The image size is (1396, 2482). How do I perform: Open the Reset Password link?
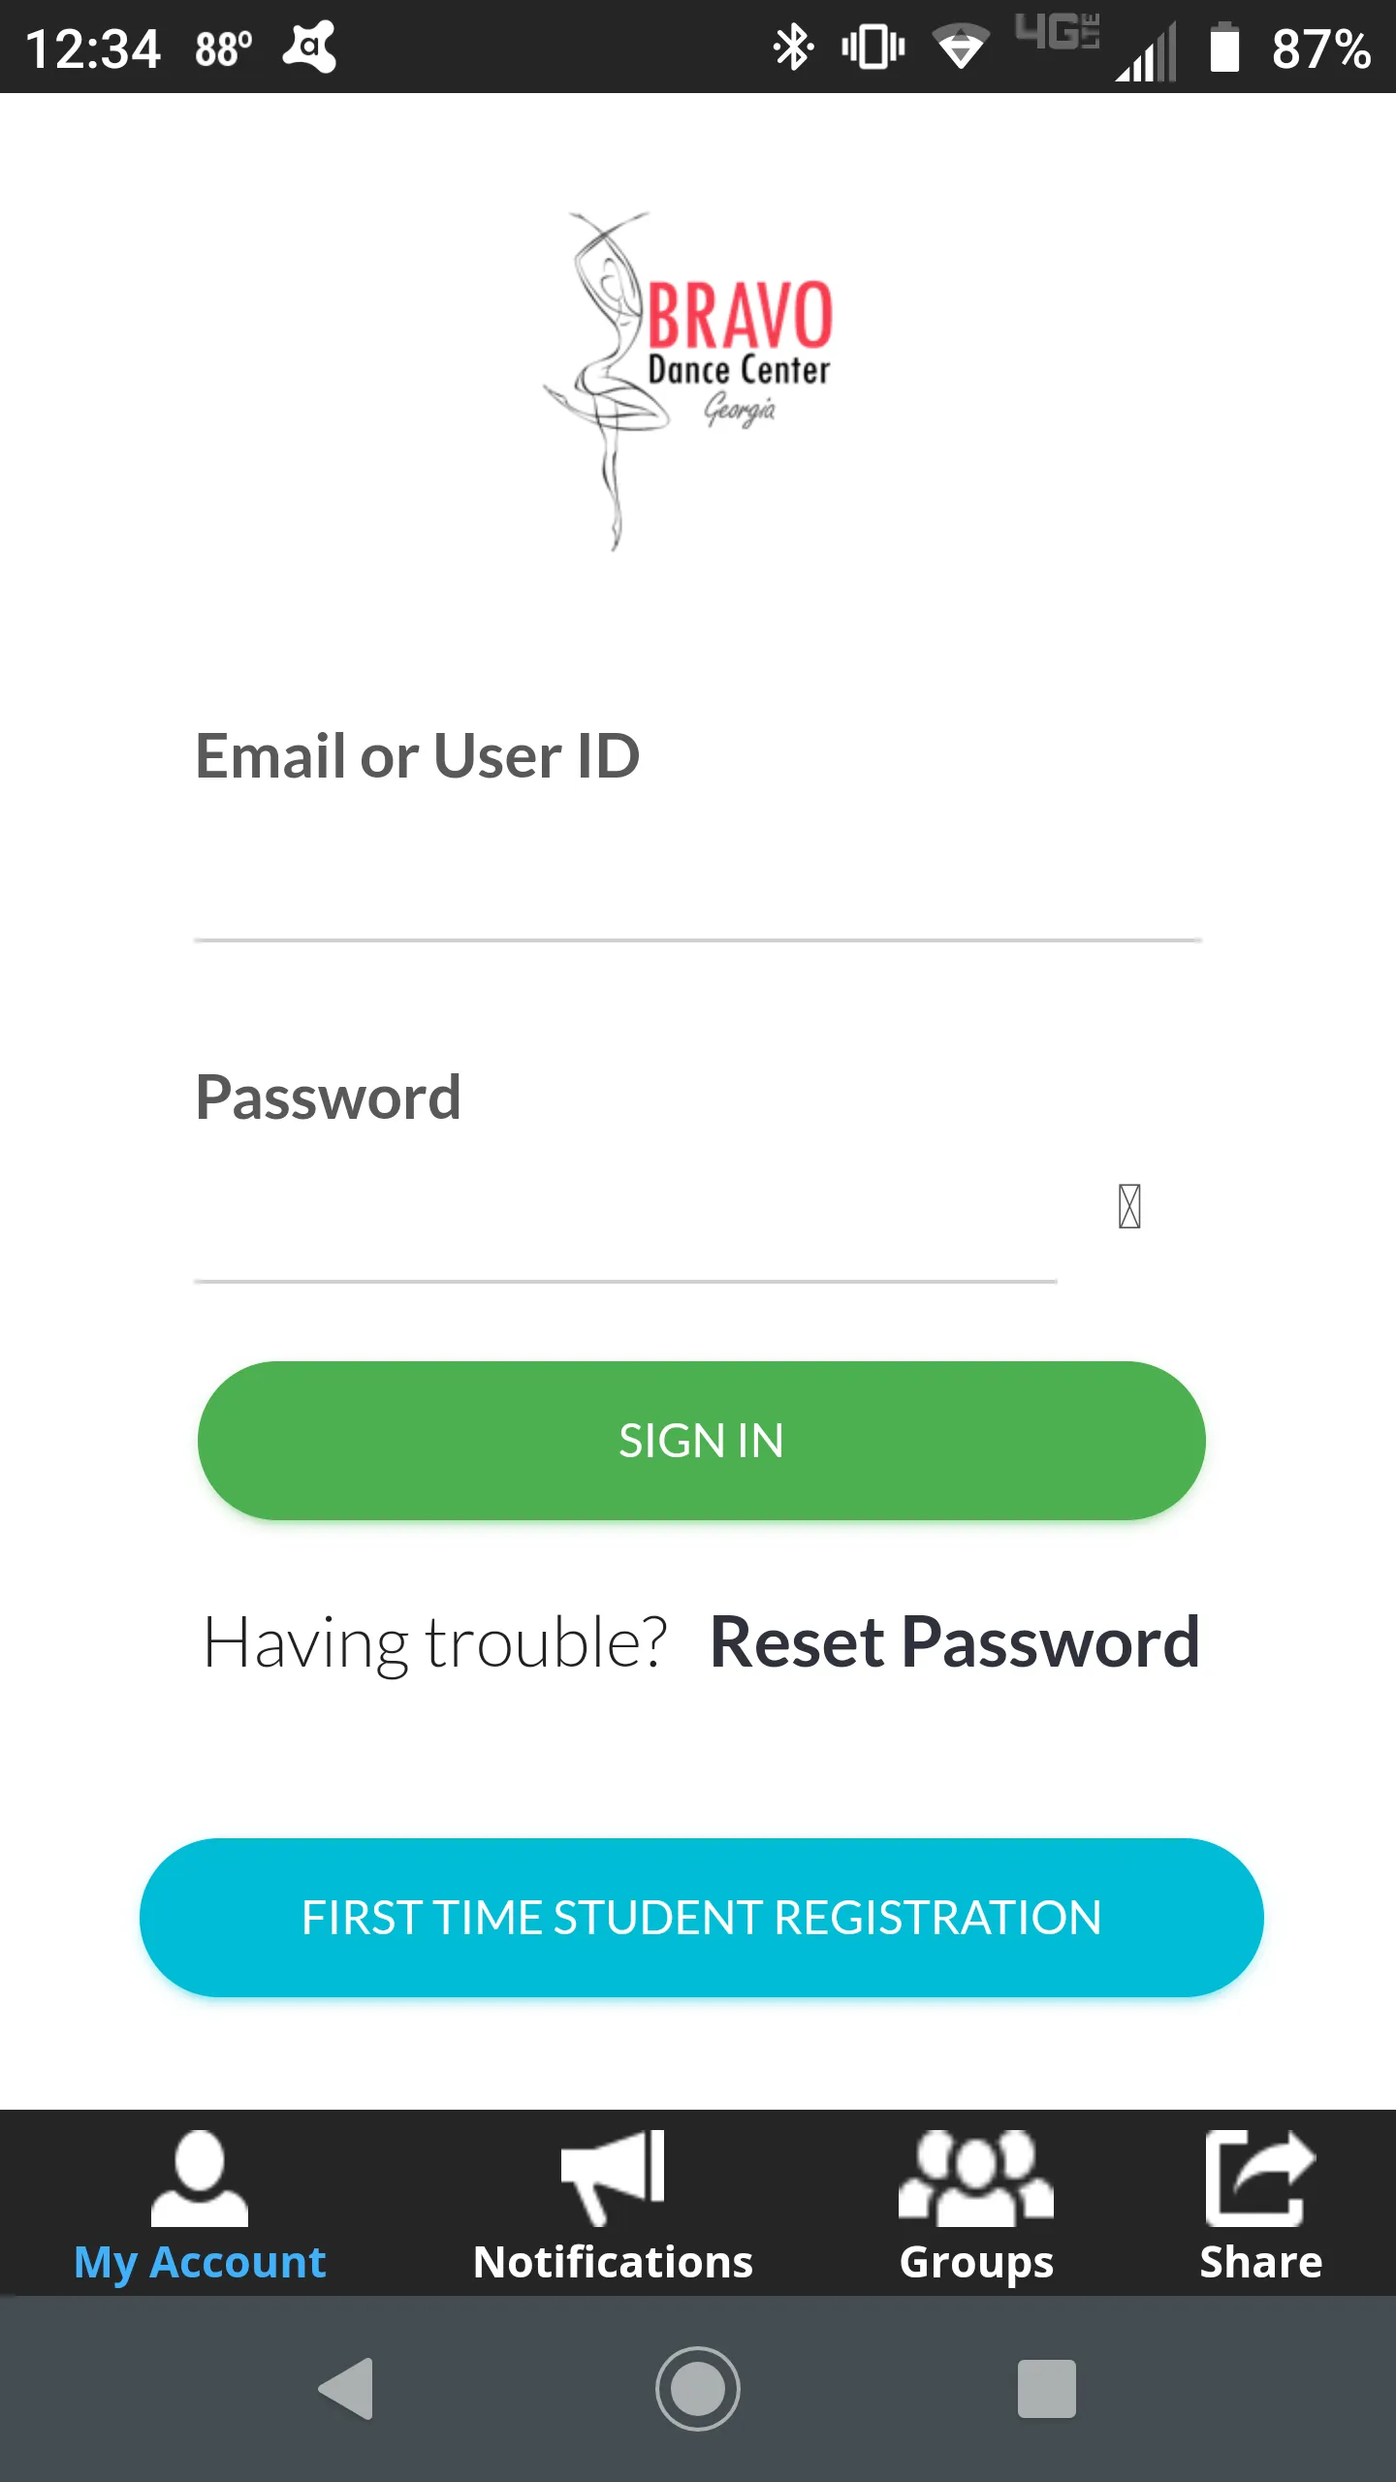(x=955, y=1642)
